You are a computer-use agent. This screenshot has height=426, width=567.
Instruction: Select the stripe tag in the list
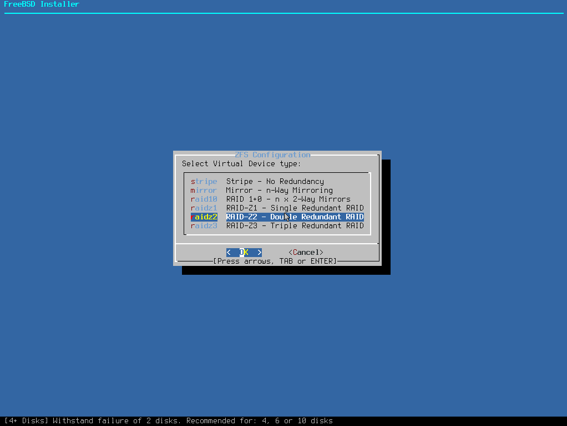(x=204, y=181)
